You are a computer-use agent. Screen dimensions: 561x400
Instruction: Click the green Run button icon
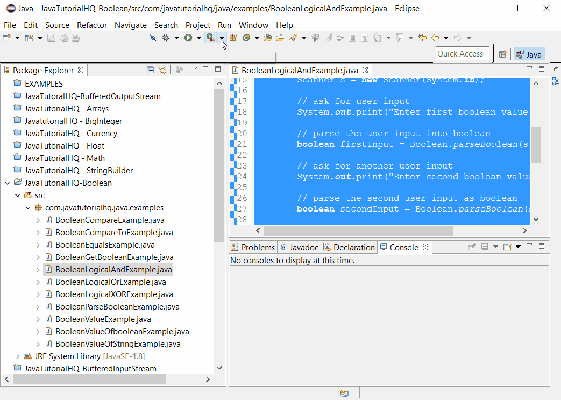188,38
